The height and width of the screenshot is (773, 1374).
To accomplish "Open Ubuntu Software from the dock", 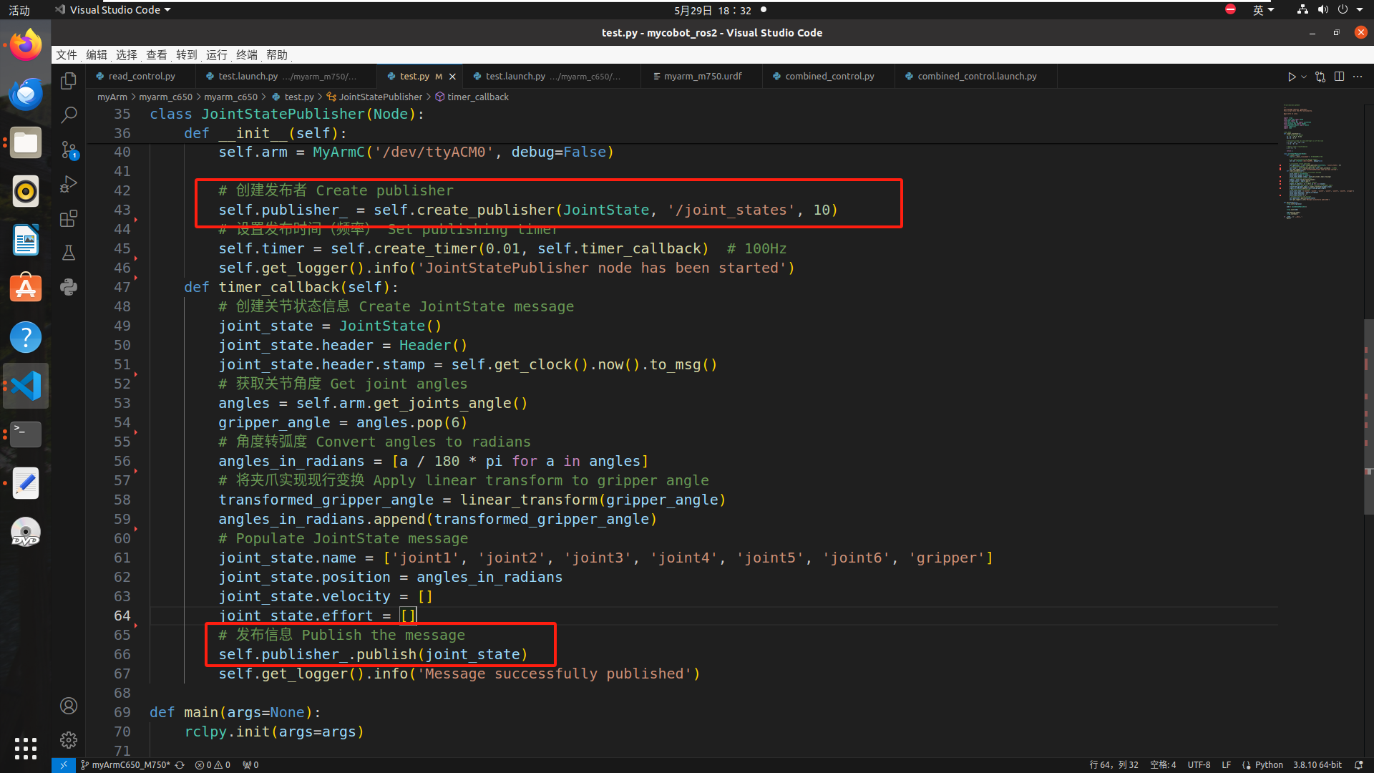I will [26, 288].
